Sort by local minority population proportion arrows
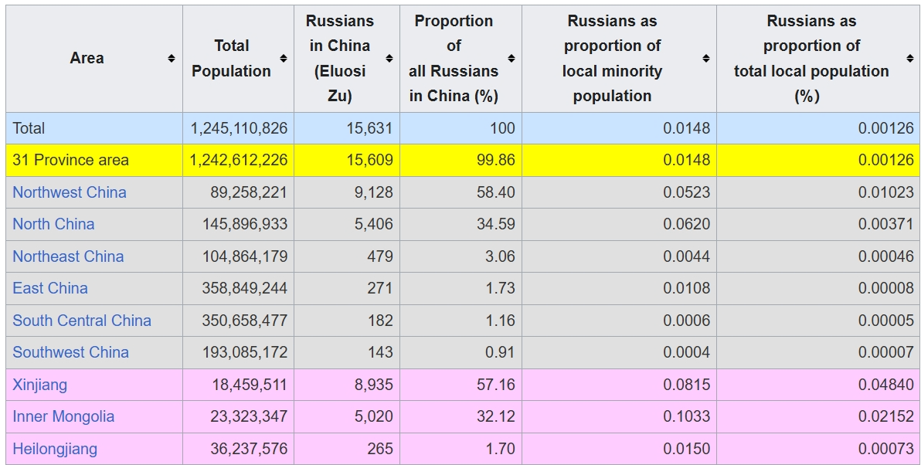The width and height of the screenshot is (921, 465). 705,59
